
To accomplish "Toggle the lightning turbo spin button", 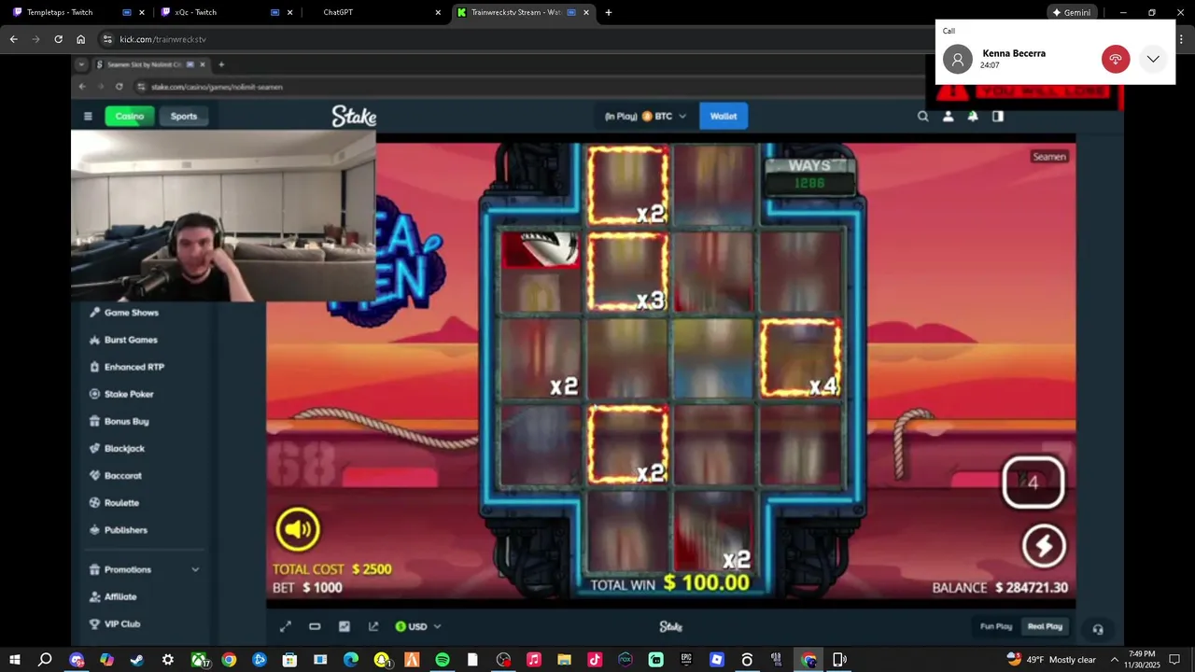I will (1044, 546).
